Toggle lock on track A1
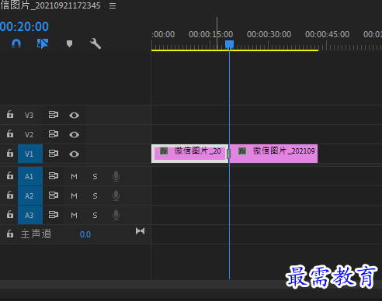 (x=10, y=175)
